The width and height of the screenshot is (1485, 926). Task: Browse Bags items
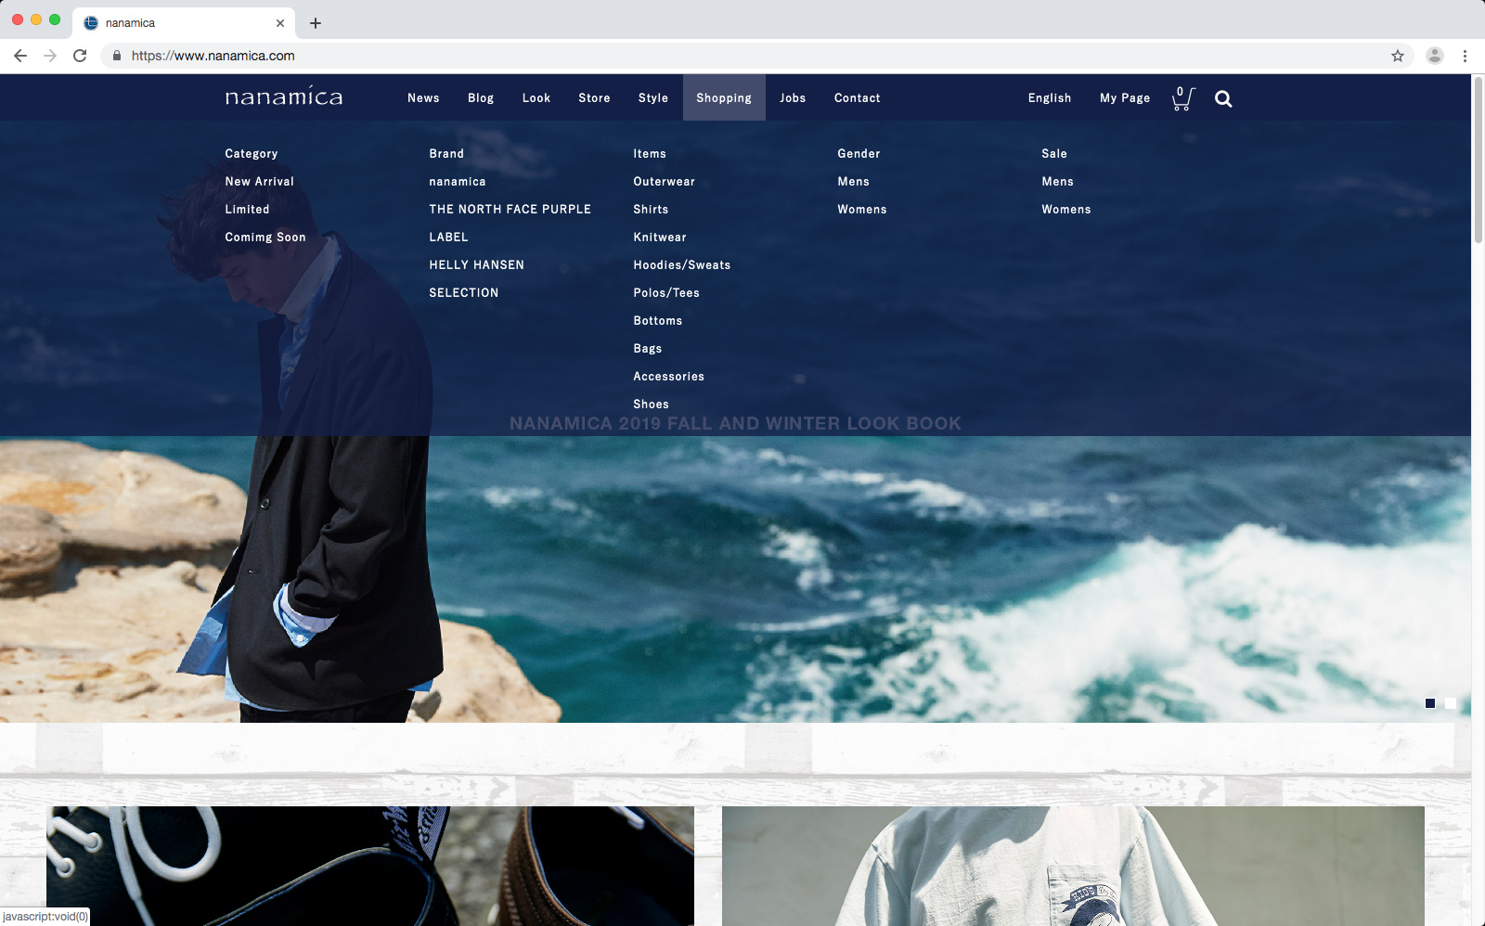pos(648,349)
